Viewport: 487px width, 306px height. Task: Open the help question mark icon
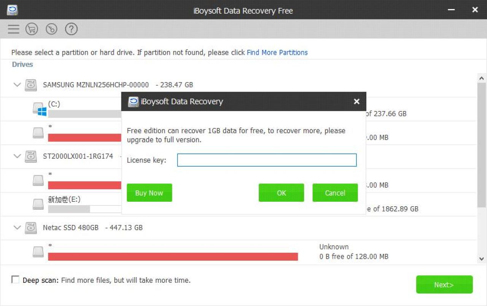[71, 29]
